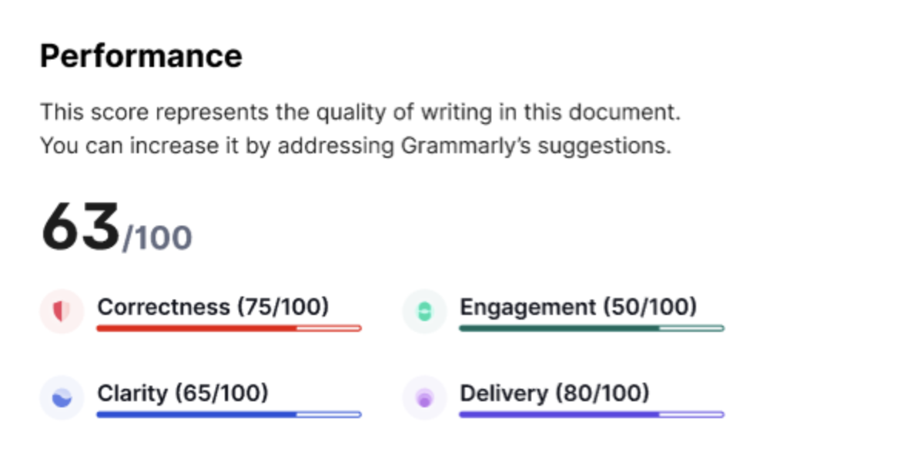Click the empty end of Correctness bar
Viewport: 924px width, 462px height.
[330, 328]
